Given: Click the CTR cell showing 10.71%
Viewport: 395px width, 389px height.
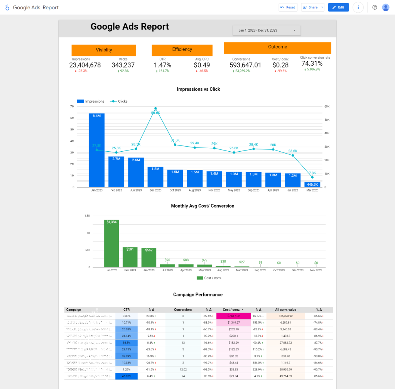Looking at the screenshot, I should [127, 323].
